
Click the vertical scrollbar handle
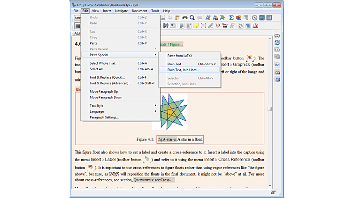[269, 109]
